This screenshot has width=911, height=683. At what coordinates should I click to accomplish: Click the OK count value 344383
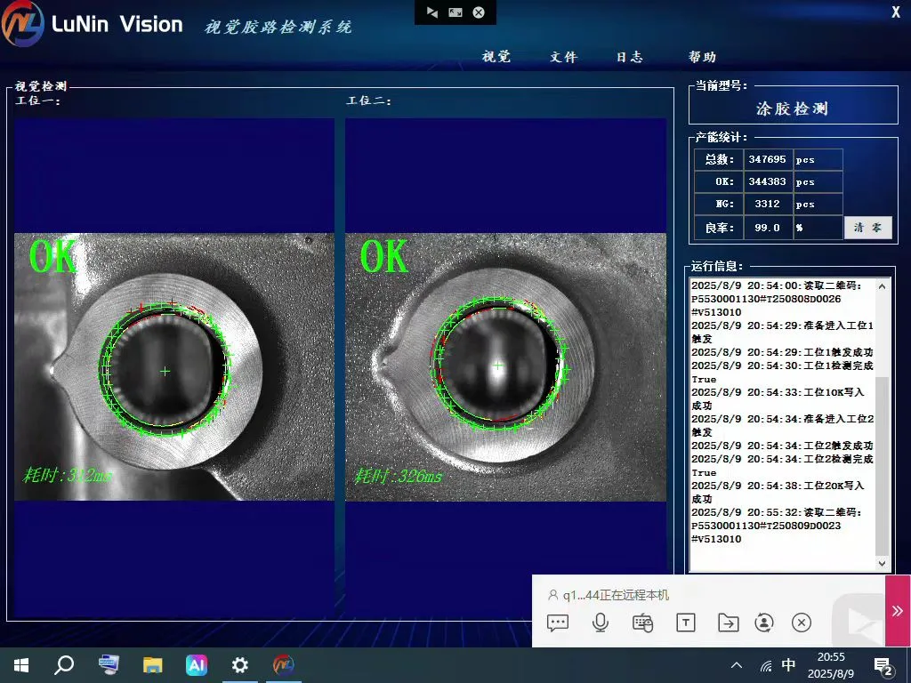[768, 181]
